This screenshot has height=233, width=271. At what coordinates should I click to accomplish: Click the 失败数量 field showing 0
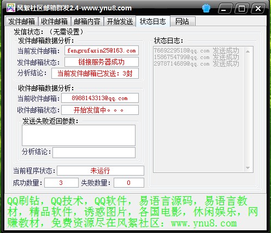129,183
